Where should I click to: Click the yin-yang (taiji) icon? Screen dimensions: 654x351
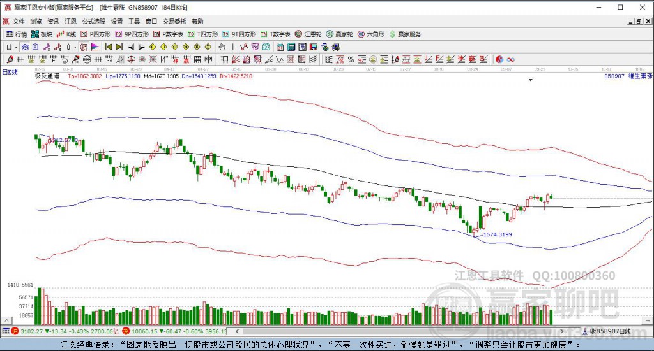(499, 59)
